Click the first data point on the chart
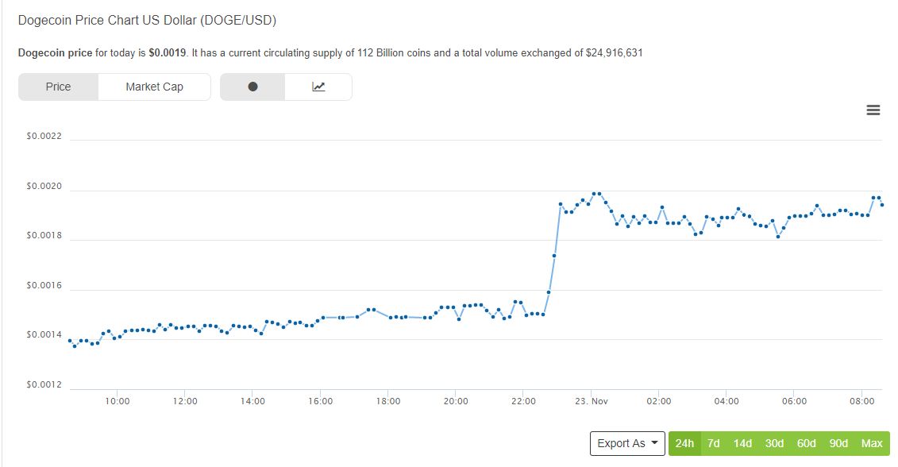Image resolution: width=898 pixels, height=467 pixels. (x=70, y=341)
